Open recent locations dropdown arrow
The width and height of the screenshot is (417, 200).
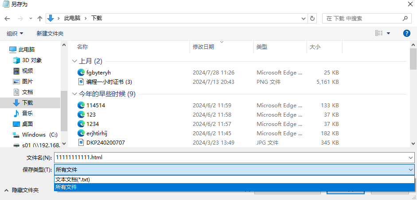point(31,19)
